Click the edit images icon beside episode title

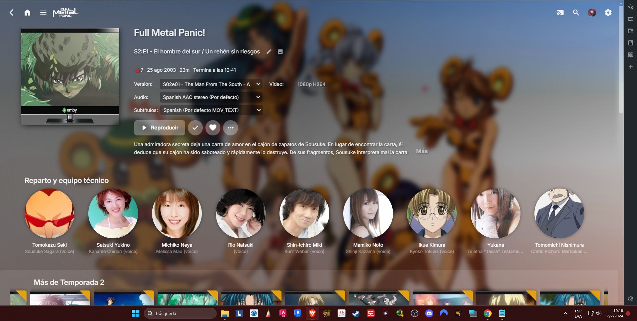point(280,51)
